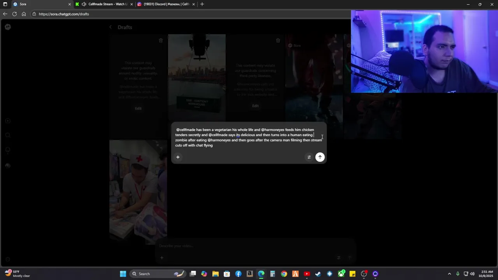Switch to the Cellfmade Stream tab
The image size is (498, 280).
coord(105,4)
